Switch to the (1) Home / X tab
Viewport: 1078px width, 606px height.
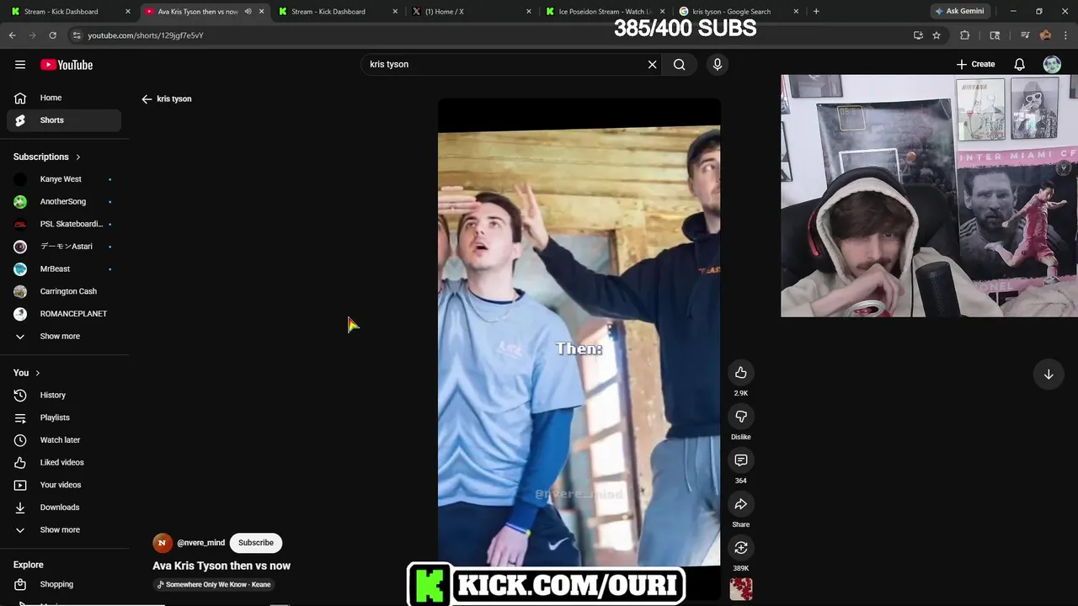(472, 12)
